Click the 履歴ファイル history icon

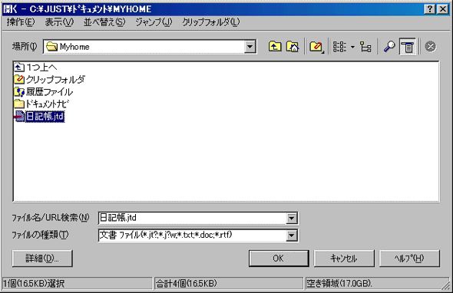click(x=19, y=92)
